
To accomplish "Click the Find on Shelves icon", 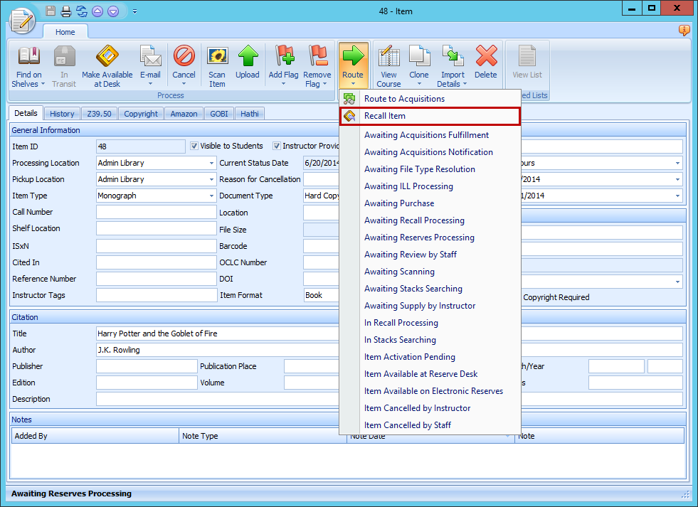I will click(x=28, y=57).
